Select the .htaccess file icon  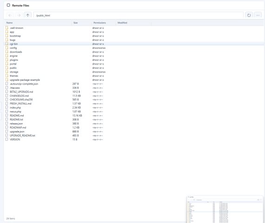tap(7, 88)
